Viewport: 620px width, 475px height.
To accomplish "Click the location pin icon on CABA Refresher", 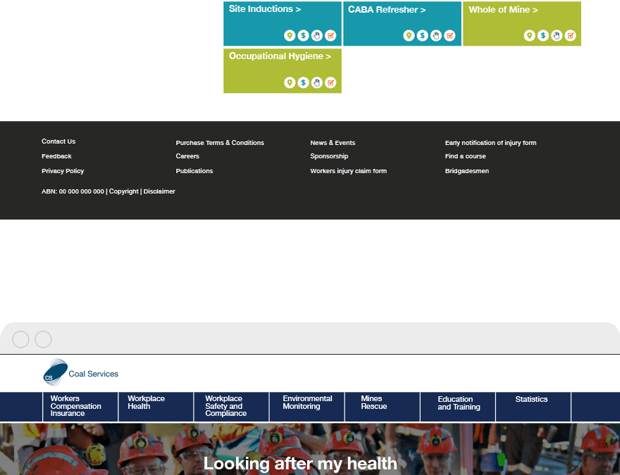I will click(409, 35).
